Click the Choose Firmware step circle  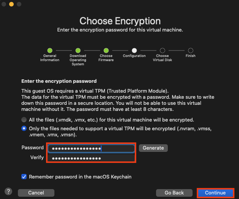click(x=106, y=50)
